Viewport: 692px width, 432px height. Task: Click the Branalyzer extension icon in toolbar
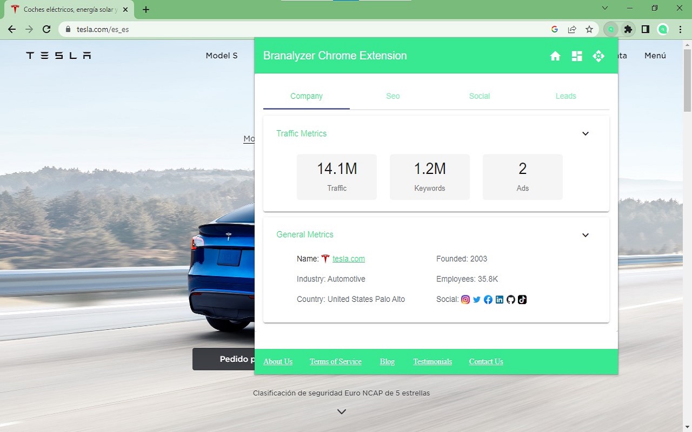(x=610, y=30)
